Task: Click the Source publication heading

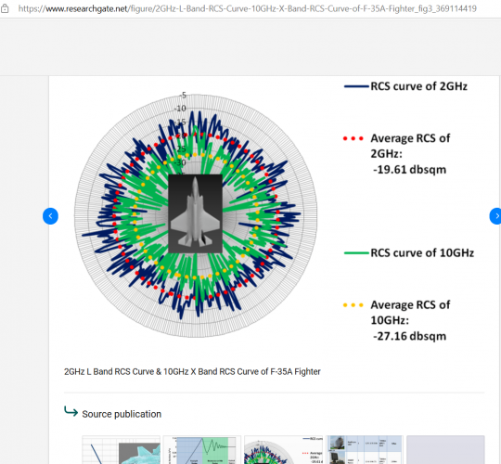Action: tap(122, 414)
